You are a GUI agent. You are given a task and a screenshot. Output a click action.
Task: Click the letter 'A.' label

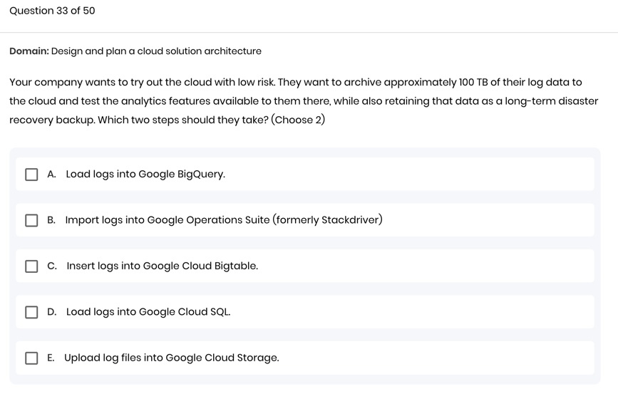pos(52,175)
